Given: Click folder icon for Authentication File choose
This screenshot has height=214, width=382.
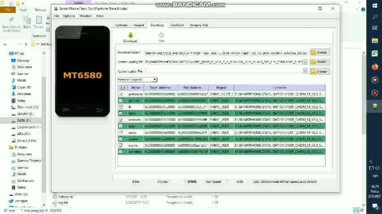Looking at the screenshot, I should click(x=314, y=72).
